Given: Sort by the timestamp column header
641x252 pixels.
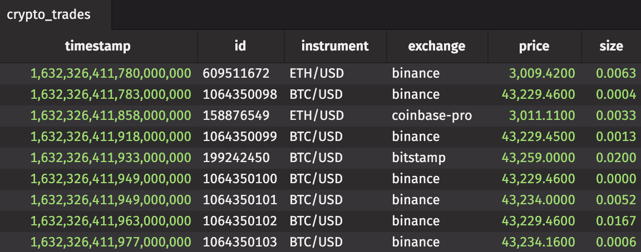Looking at the screenshot, I should (98, 46).
